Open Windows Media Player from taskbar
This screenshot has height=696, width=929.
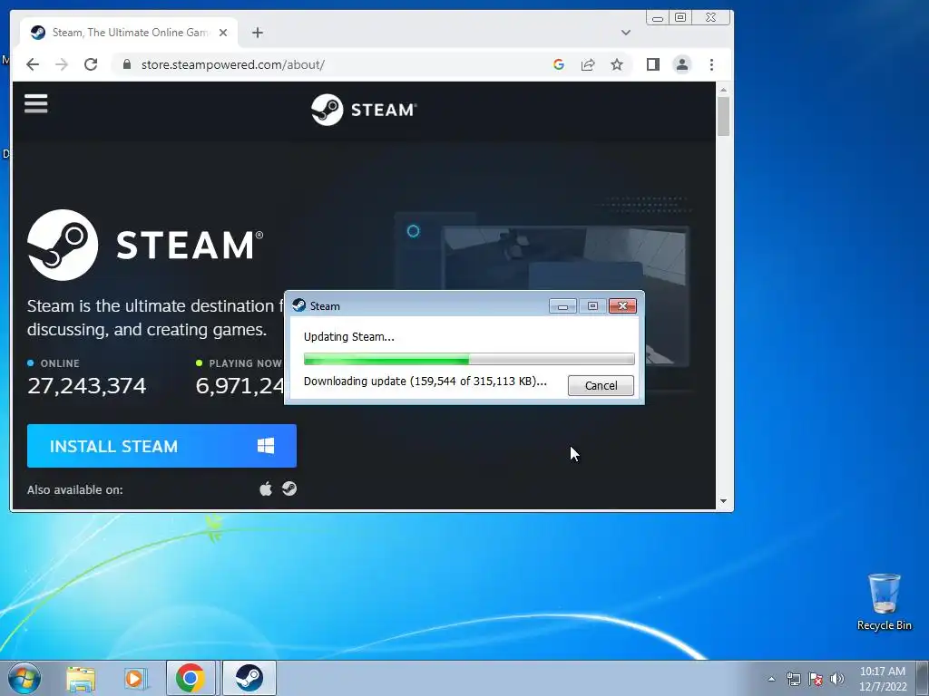point(134,678)
